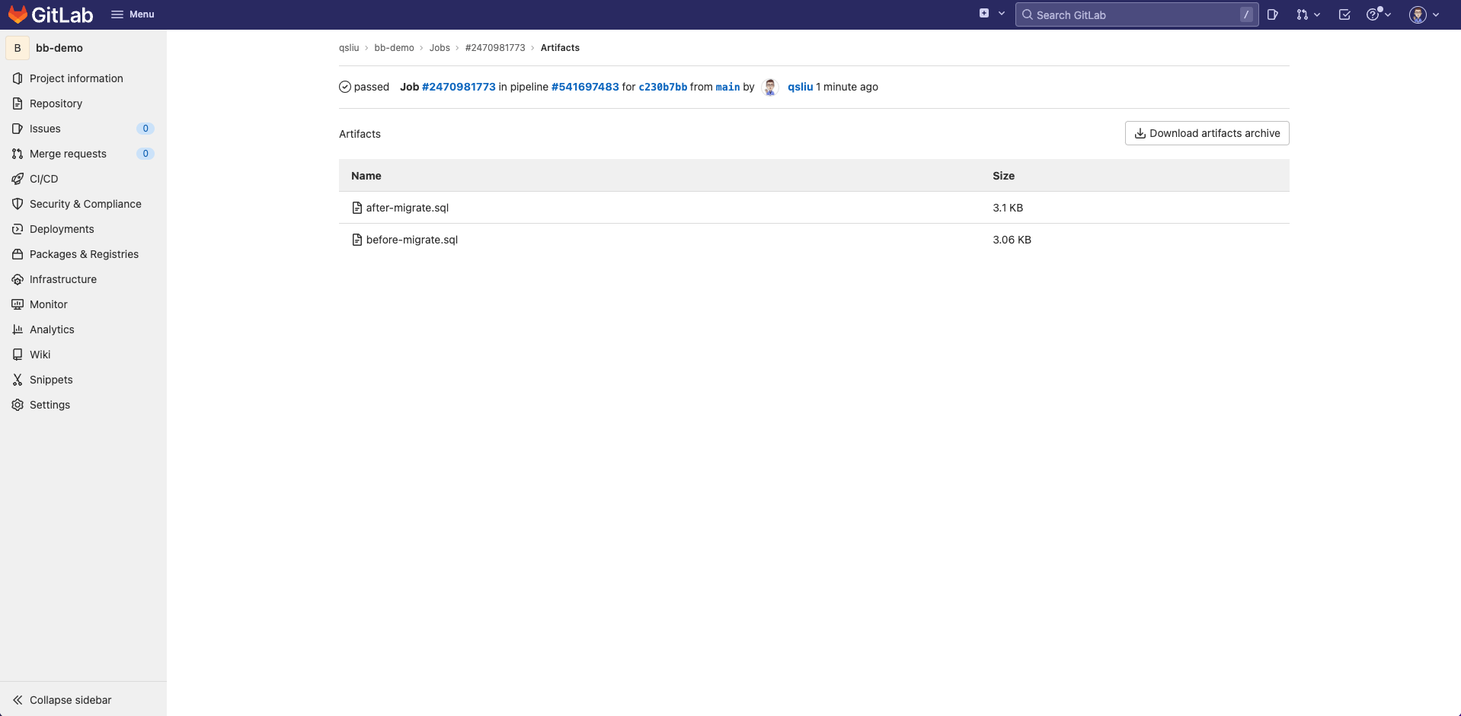Go to Jobs in breadcrumb
This screenshot has width=1461, height=716.
[440, 48]
